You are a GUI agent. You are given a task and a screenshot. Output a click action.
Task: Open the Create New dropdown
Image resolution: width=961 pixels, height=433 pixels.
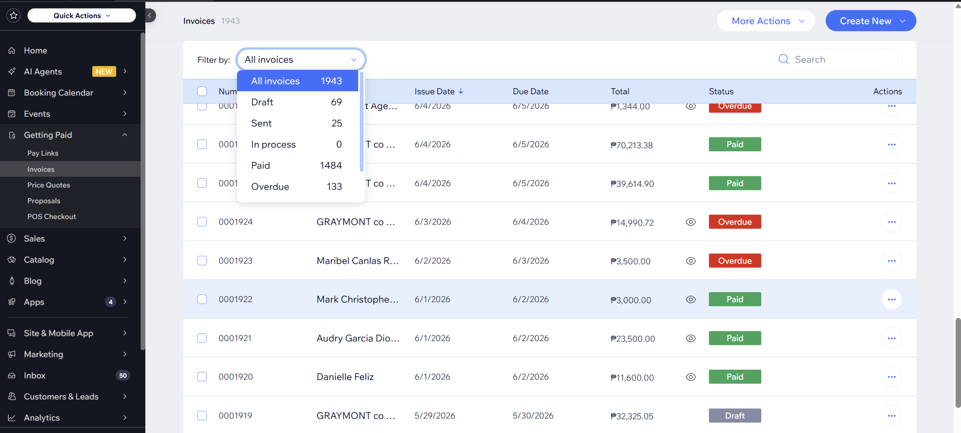pyautogui.click(x=871, y=21)
